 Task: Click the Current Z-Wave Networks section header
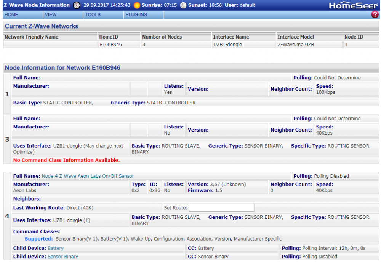42,26
